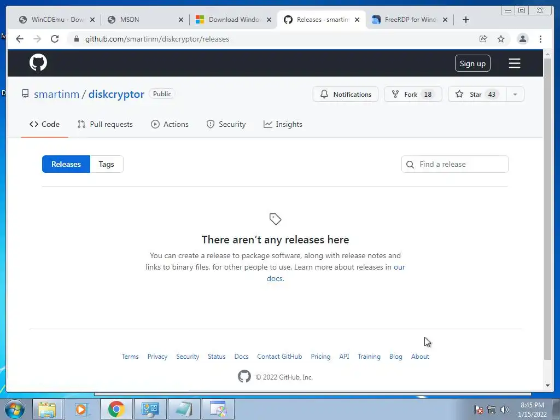Click the Notifications button
Viewport: 560px width, 420px height.
(346, 94)
